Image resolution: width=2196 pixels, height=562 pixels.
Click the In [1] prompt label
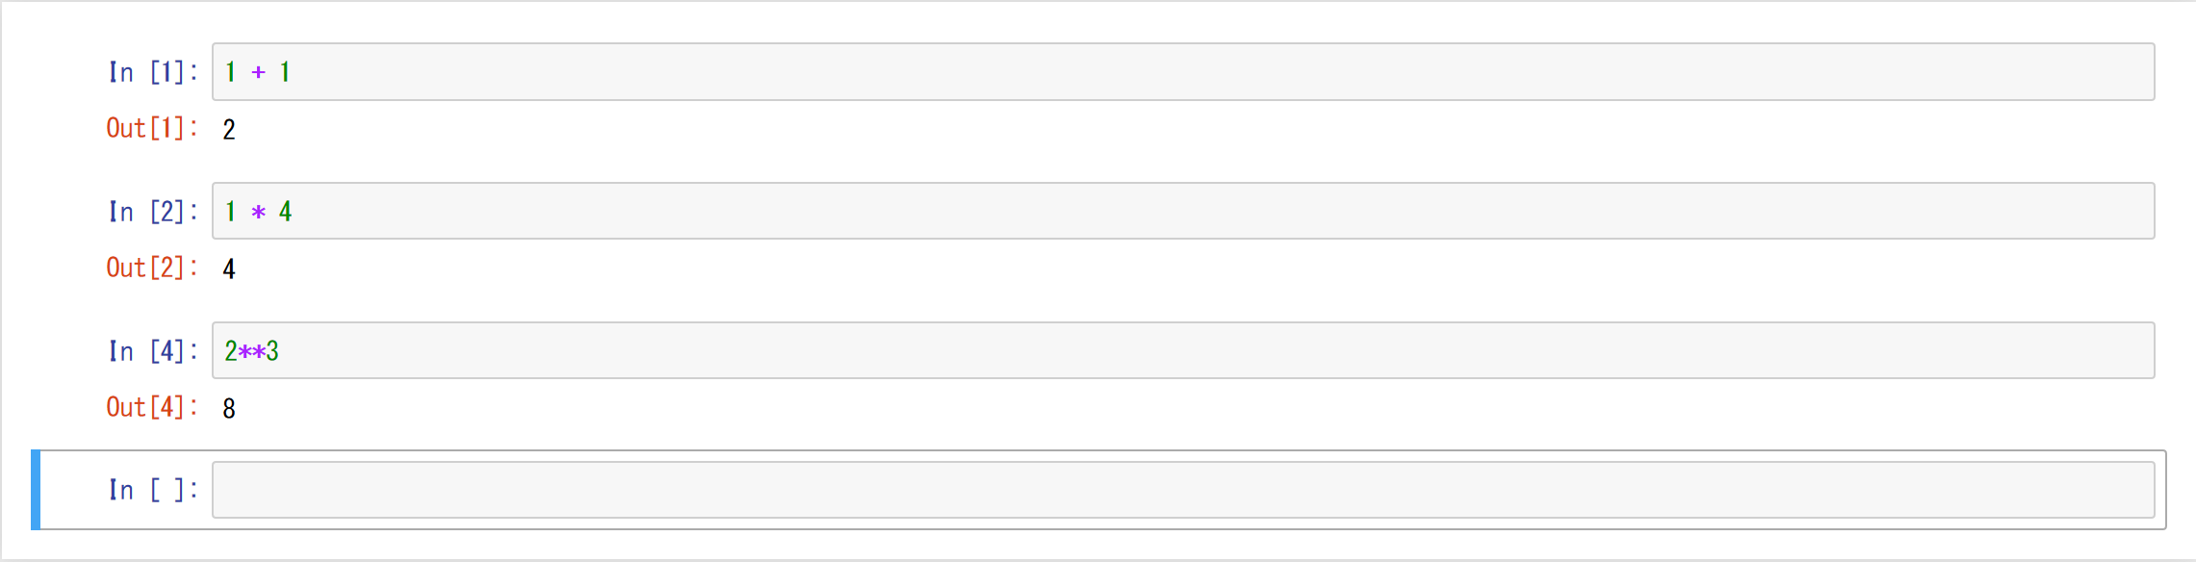coord(153,72)
